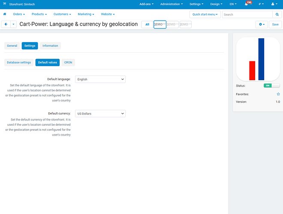This screenshot has width=283, height=214.
Task: Open the Customers menu
Action: pos(62,14)
